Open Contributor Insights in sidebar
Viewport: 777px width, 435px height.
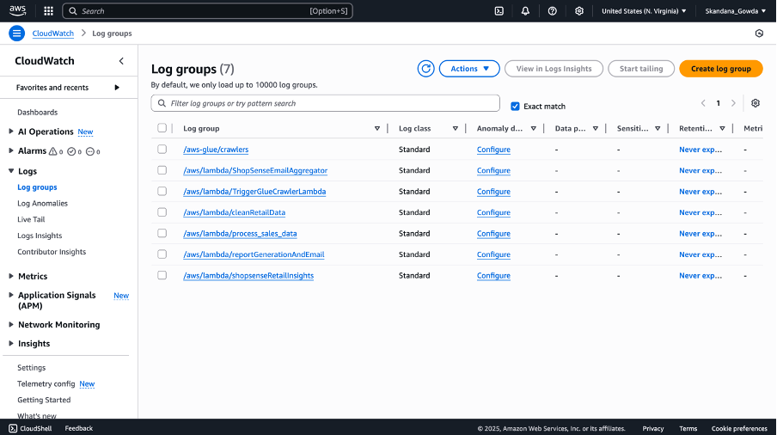click(x=52, y=252)
